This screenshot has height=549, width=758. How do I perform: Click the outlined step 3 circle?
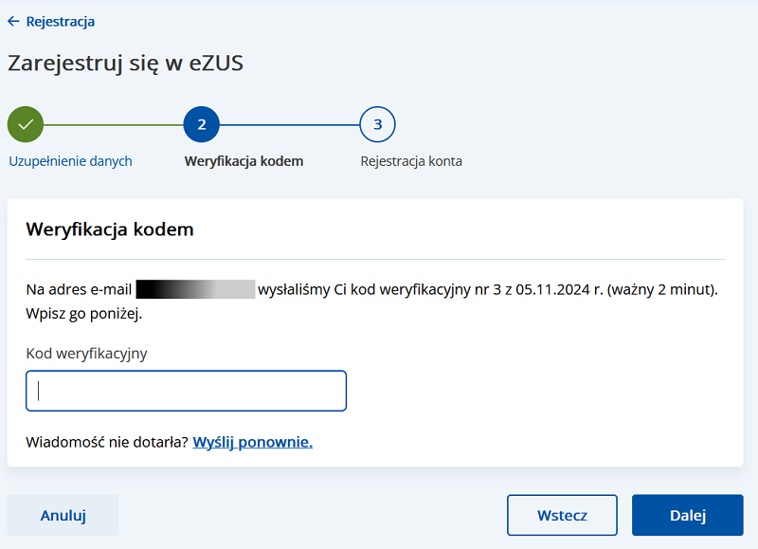(x=377, y=124)
